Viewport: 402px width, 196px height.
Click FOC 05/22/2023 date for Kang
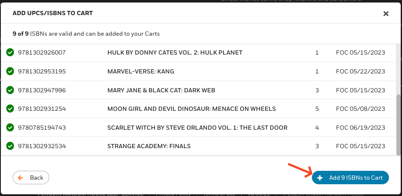point(360,71)
